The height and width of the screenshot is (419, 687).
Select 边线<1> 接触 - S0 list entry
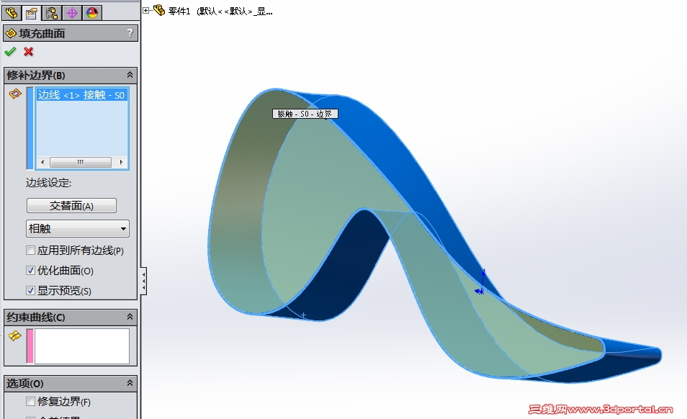click(81, 95)
